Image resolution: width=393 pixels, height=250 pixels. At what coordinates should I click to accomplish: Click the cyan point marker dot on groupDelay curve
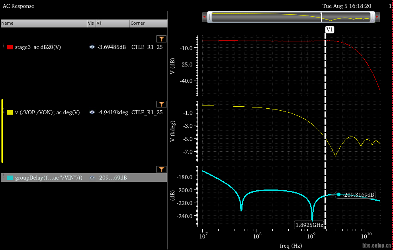coord(338,194)
